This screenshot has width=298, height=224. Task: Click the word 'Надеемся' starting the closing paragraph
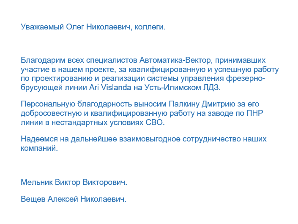(39, 139)
